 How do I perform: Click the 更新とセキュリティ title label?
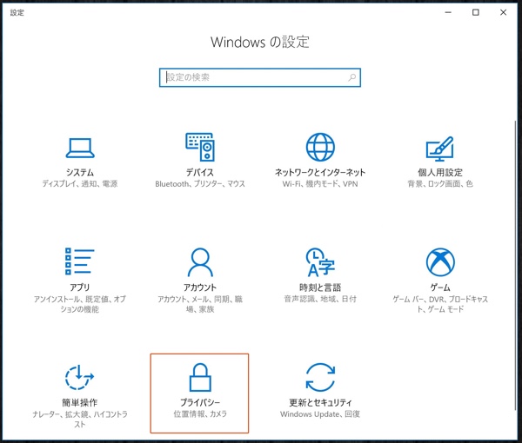coord(320,402)
